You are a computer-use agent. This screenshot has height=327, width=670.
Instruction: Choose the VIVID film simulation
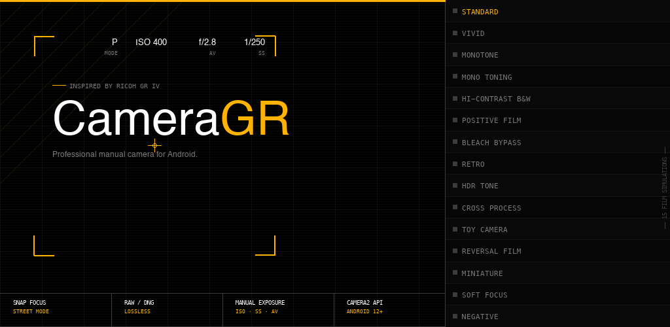(x=557, y=33)
